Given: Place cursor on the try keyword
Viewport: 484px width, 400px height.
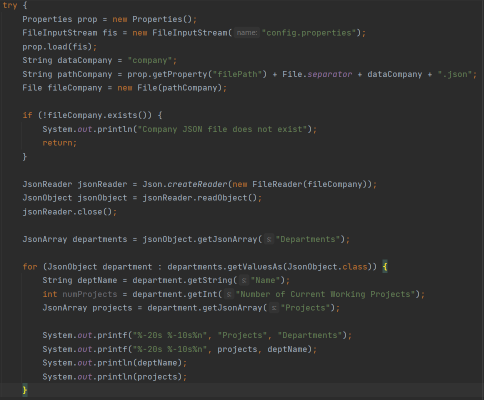Looking at the screenshot, I should coord(10,5).
